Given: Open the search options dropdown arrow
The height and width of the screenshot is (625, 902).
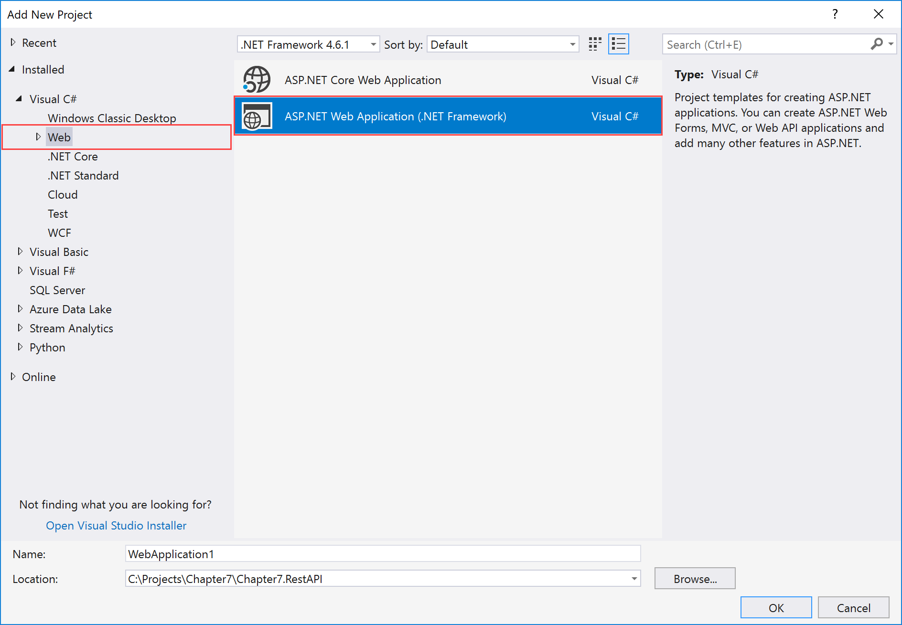Looking at the screenshot, I should (x=891, y=44).
